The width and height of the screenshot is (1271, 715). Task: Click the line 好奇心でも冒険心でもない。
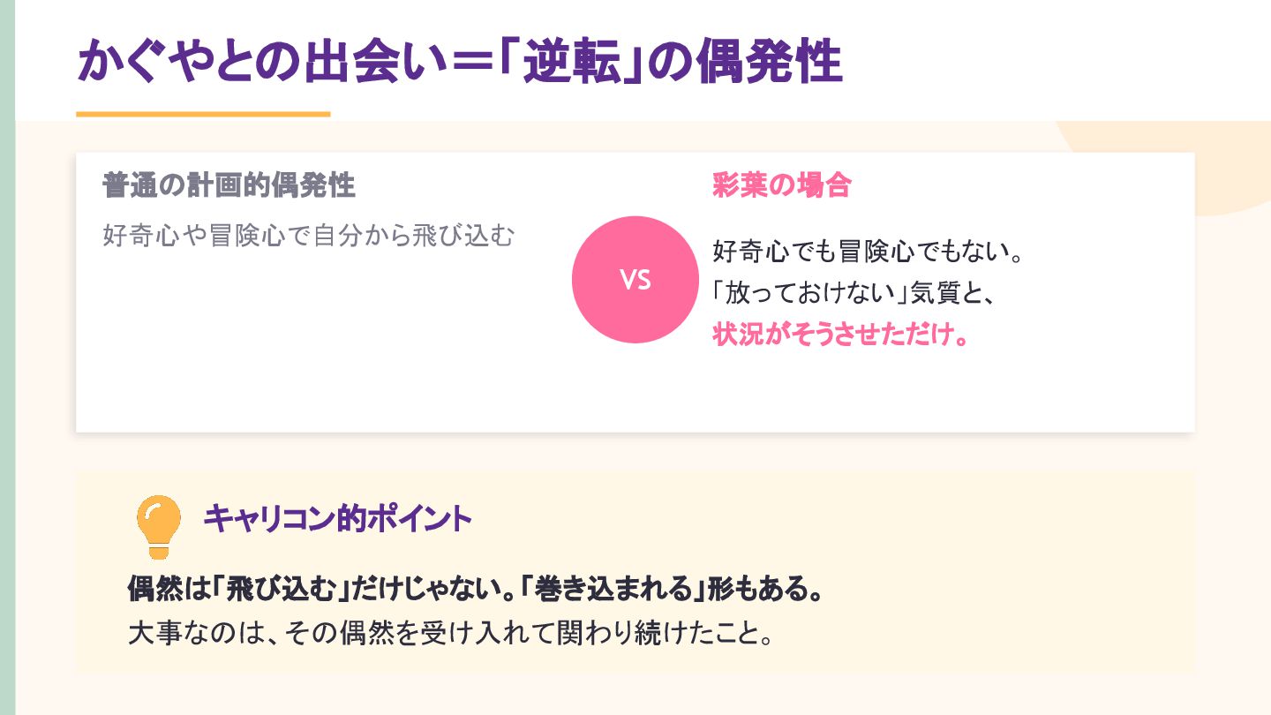[867, 253]
